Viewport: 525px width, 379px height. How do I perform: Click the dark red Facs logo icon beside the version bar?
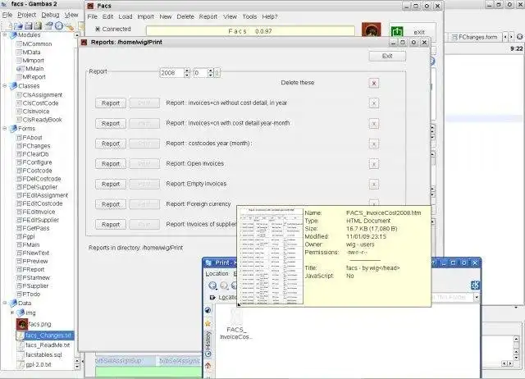[x=372, y=30]
